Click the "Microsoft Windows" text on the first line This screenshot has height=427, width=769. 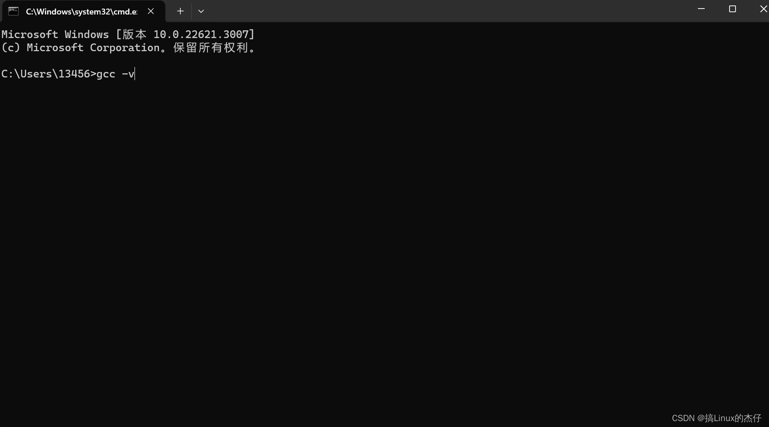click(55, 34)
